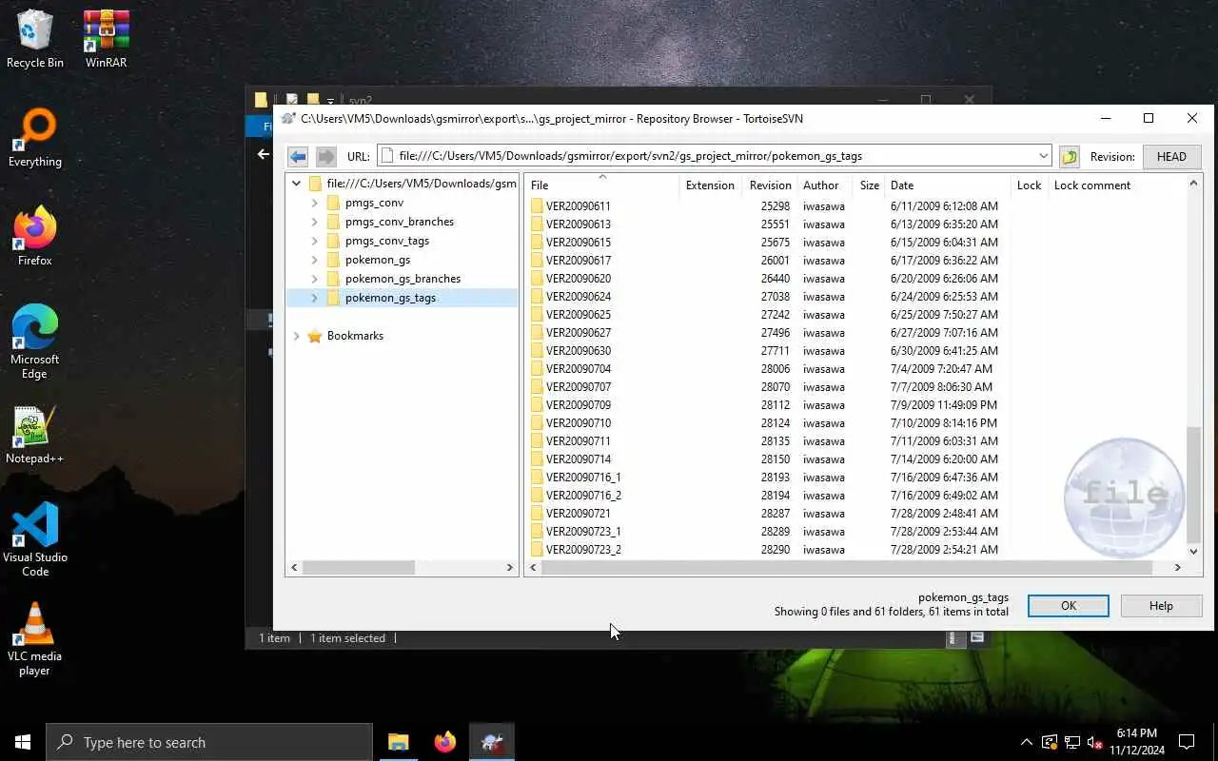The image size is (1218, 761).
Task: Sort by the Author column header
Action: pos(824,185)
